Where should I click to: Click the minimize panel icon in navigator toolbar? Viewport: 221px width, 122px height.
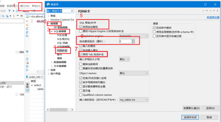tap(18, 16)
